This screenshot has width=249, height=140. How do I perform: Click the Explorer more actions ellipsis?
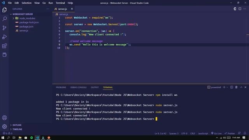click(48, 9)
